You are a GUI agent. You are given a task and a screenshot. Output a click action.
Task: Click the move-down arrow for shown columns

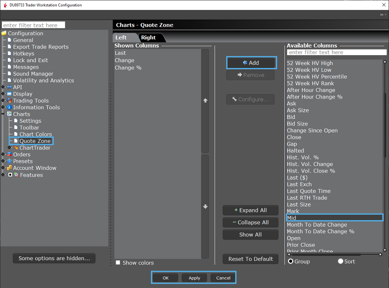click(x=205, y=207)
